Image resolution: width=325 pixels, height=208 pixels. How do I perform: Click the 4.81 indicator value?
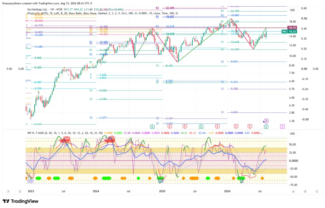coord(247,133)
